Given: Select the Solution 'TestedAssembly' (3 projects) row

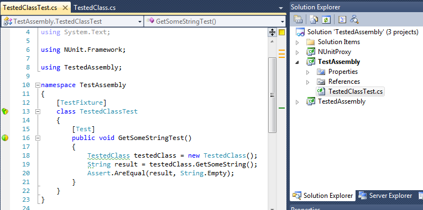Looking at the screenshot, I should pos(357,32).
